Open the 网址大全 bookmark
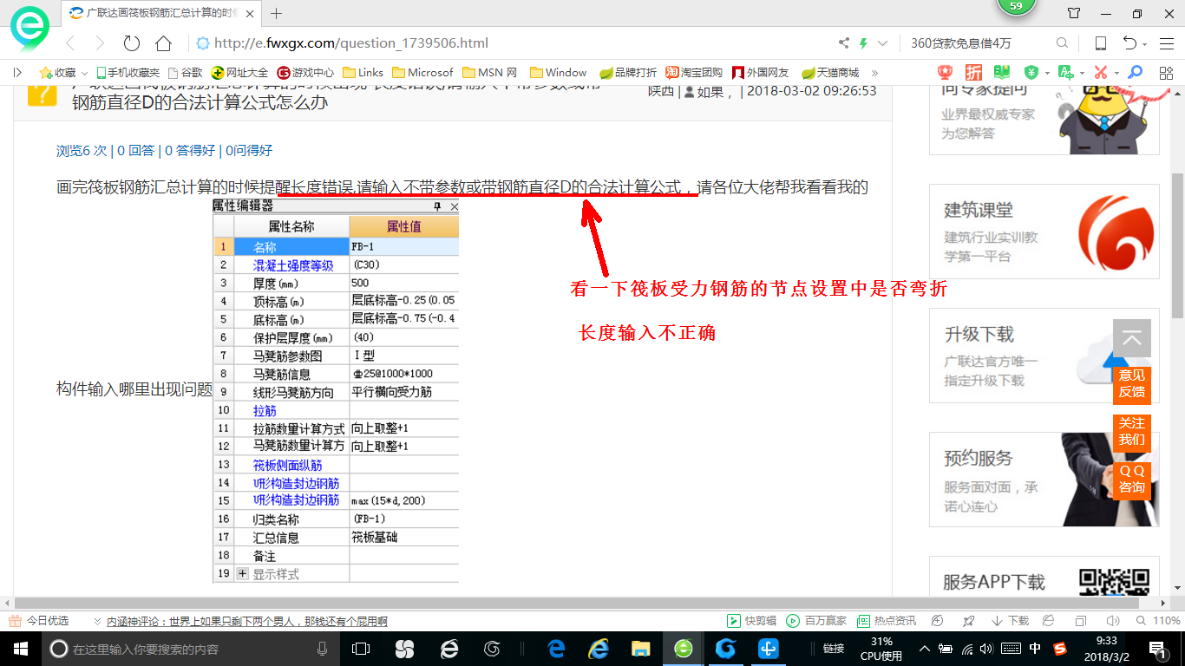Screen dimensions: 1185x666 coord(240,73)
